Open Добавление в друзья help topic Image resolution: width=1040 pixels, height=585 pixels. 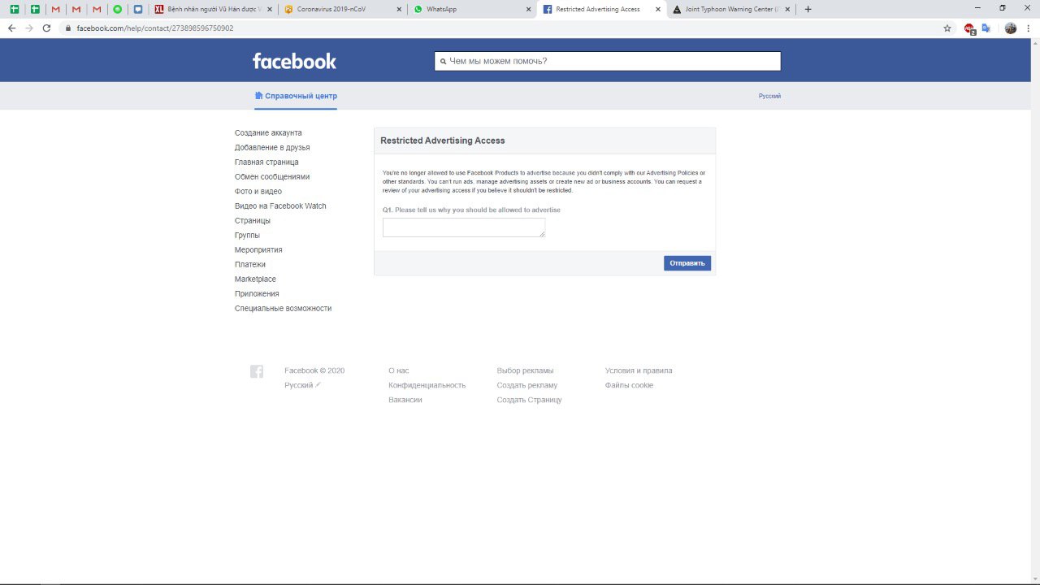pyautogui.click(x=272, y=147)
